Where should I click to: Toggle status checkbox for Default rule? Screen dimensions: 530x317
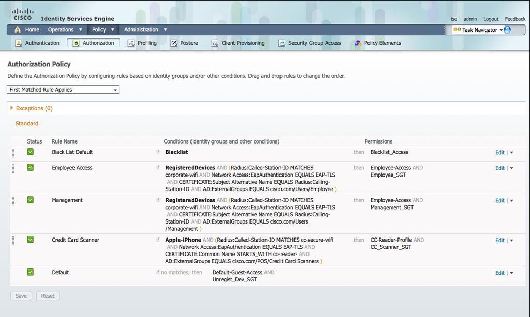[31, 272]
